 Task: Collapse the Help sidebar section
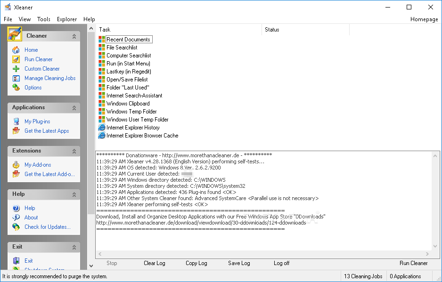pos(74,194)
